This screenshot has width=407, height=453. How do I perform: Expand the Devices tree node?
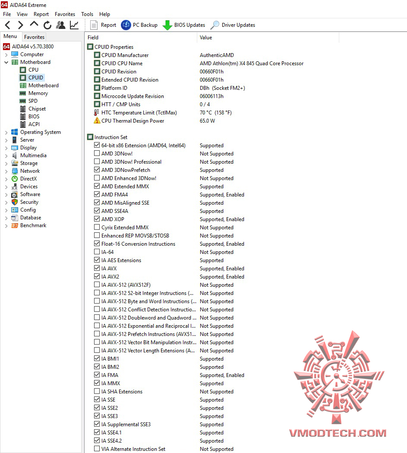[6, 187]
